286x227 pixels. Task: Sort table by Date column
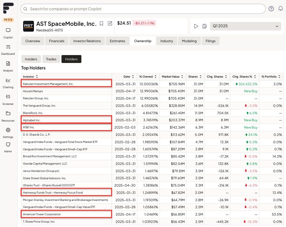(x=133, y=77)
